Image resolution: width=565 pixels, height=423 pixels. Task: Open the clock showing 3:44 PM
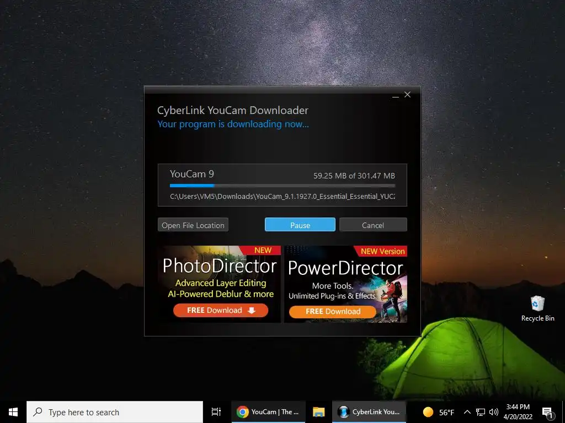518,412
